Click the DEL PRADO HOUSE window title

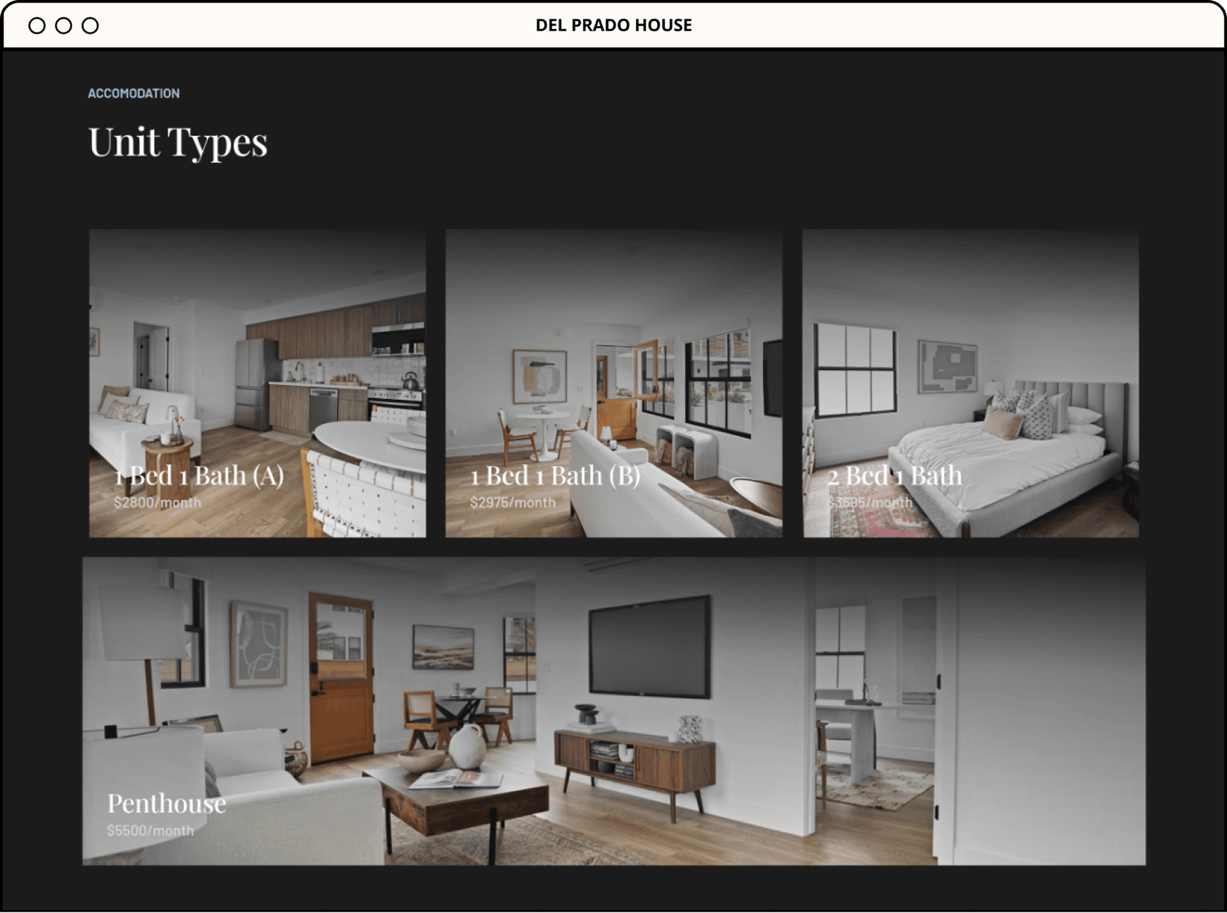(613, 26)
